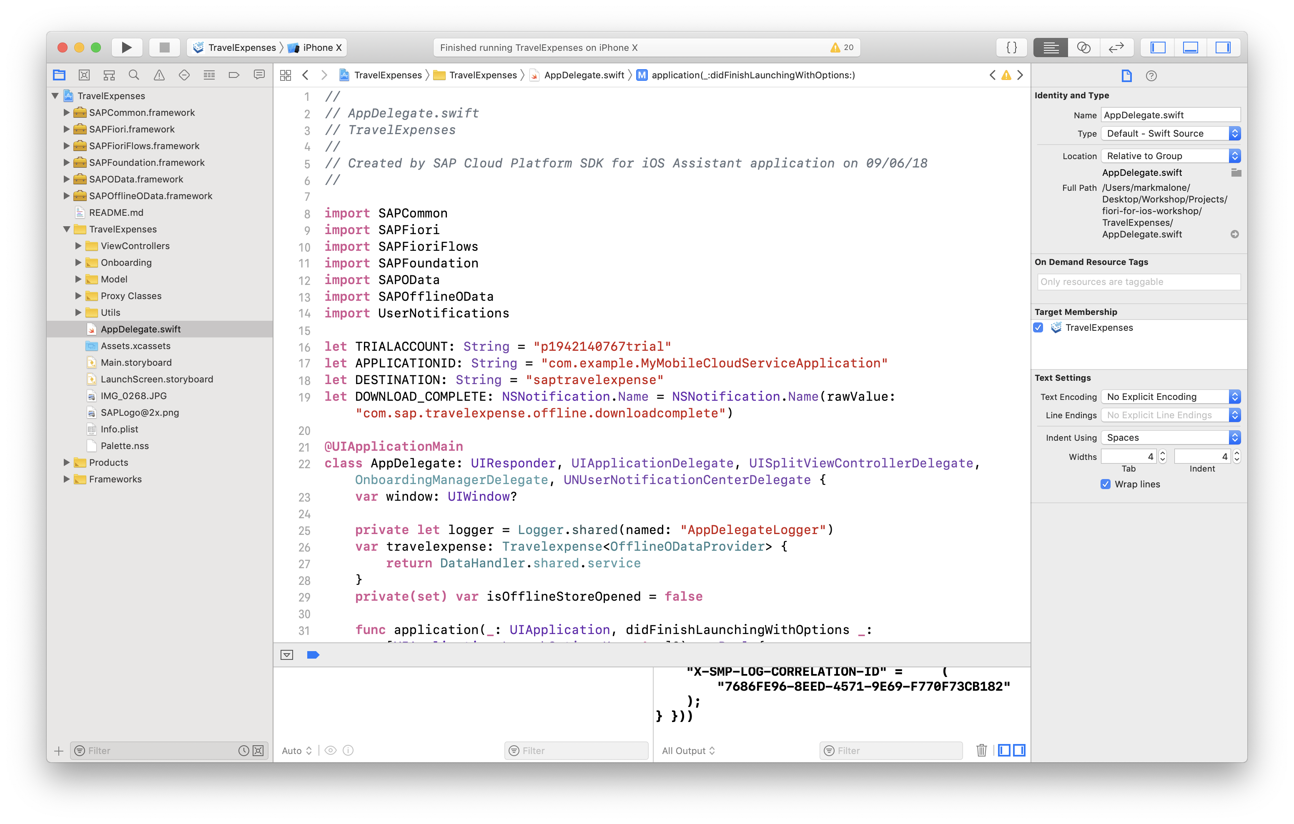
Task: Open the Issue navigator
Action: [x=159, y=75]
